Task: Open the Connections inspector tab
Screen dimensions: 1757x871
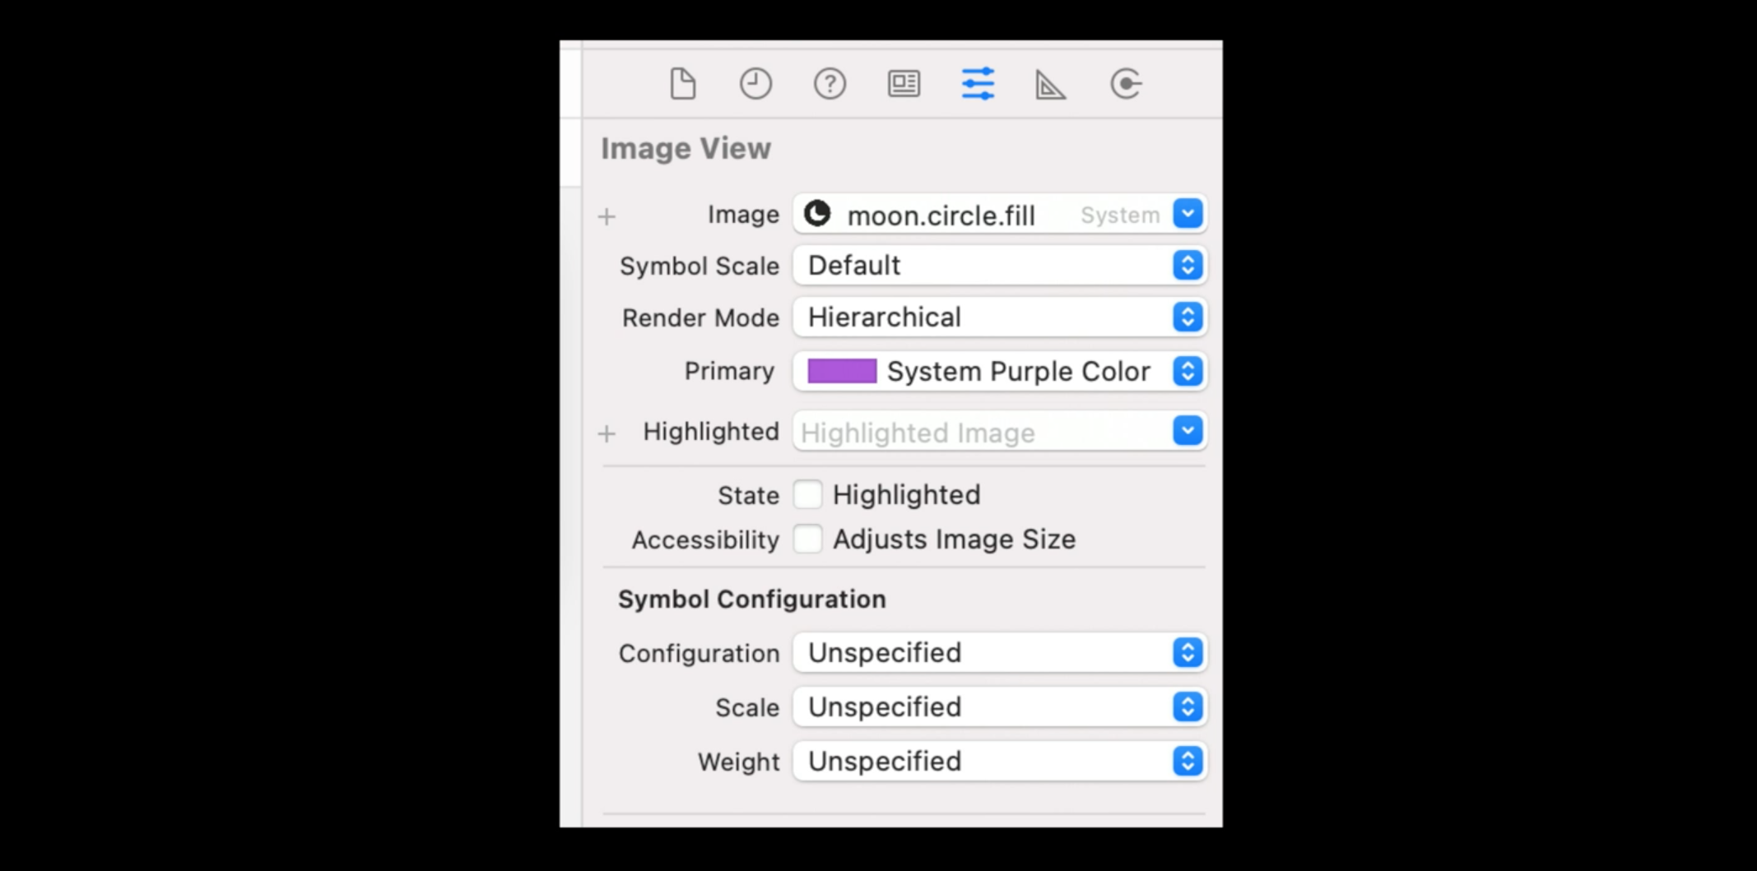Action: point(1125,84)
